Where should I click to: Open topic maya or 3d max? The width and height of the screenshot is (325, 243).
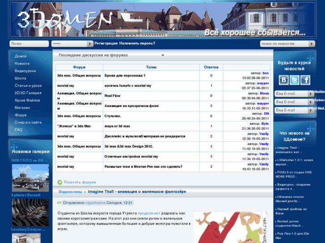coord(117,126)
